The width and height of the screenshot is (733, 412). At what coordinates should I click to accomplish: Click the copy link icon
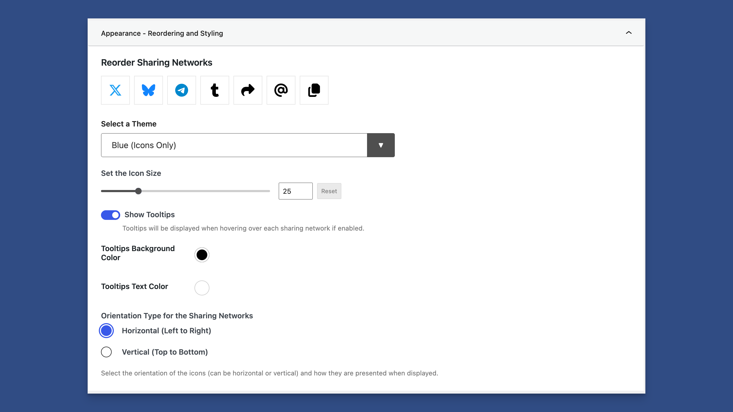point(314,90)
